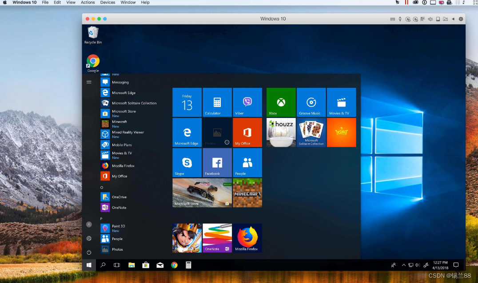This screenshot has height=283, width=478.
Task: Open the Action Center notifications icon
Action: click(x=456, y=265)
